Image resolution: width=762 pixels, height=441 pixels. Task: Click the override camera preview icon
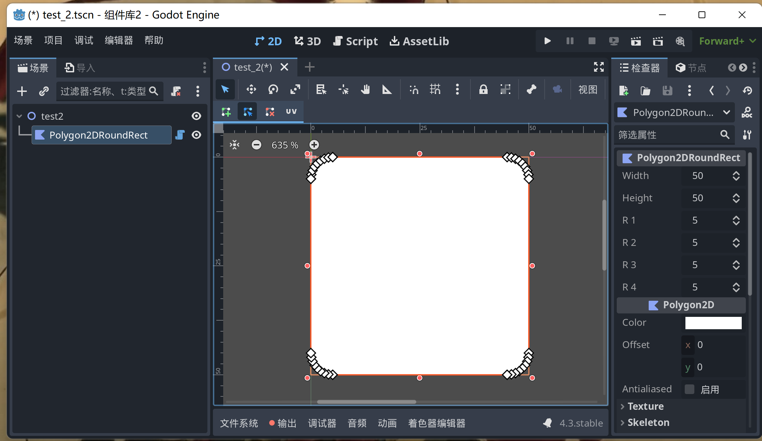click(557, 90)
